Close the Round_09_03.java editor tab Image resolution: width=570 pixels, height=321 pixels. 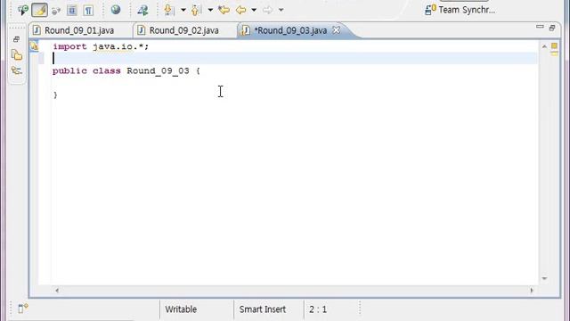[337, 29]
